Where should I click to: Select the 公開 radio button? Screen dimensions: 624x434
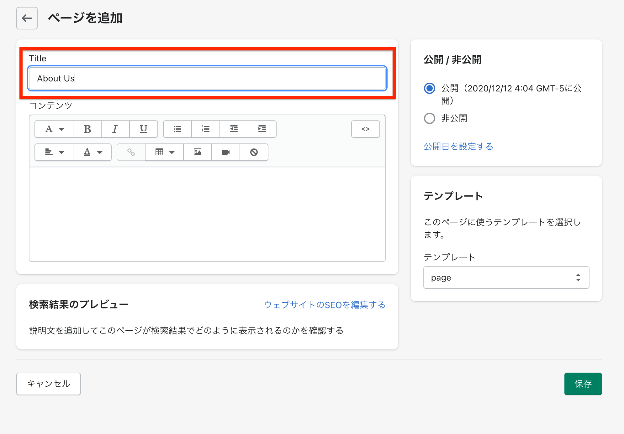point(429,88)
